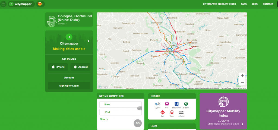Open the Jobs nav link

click(x=255, y=4)
